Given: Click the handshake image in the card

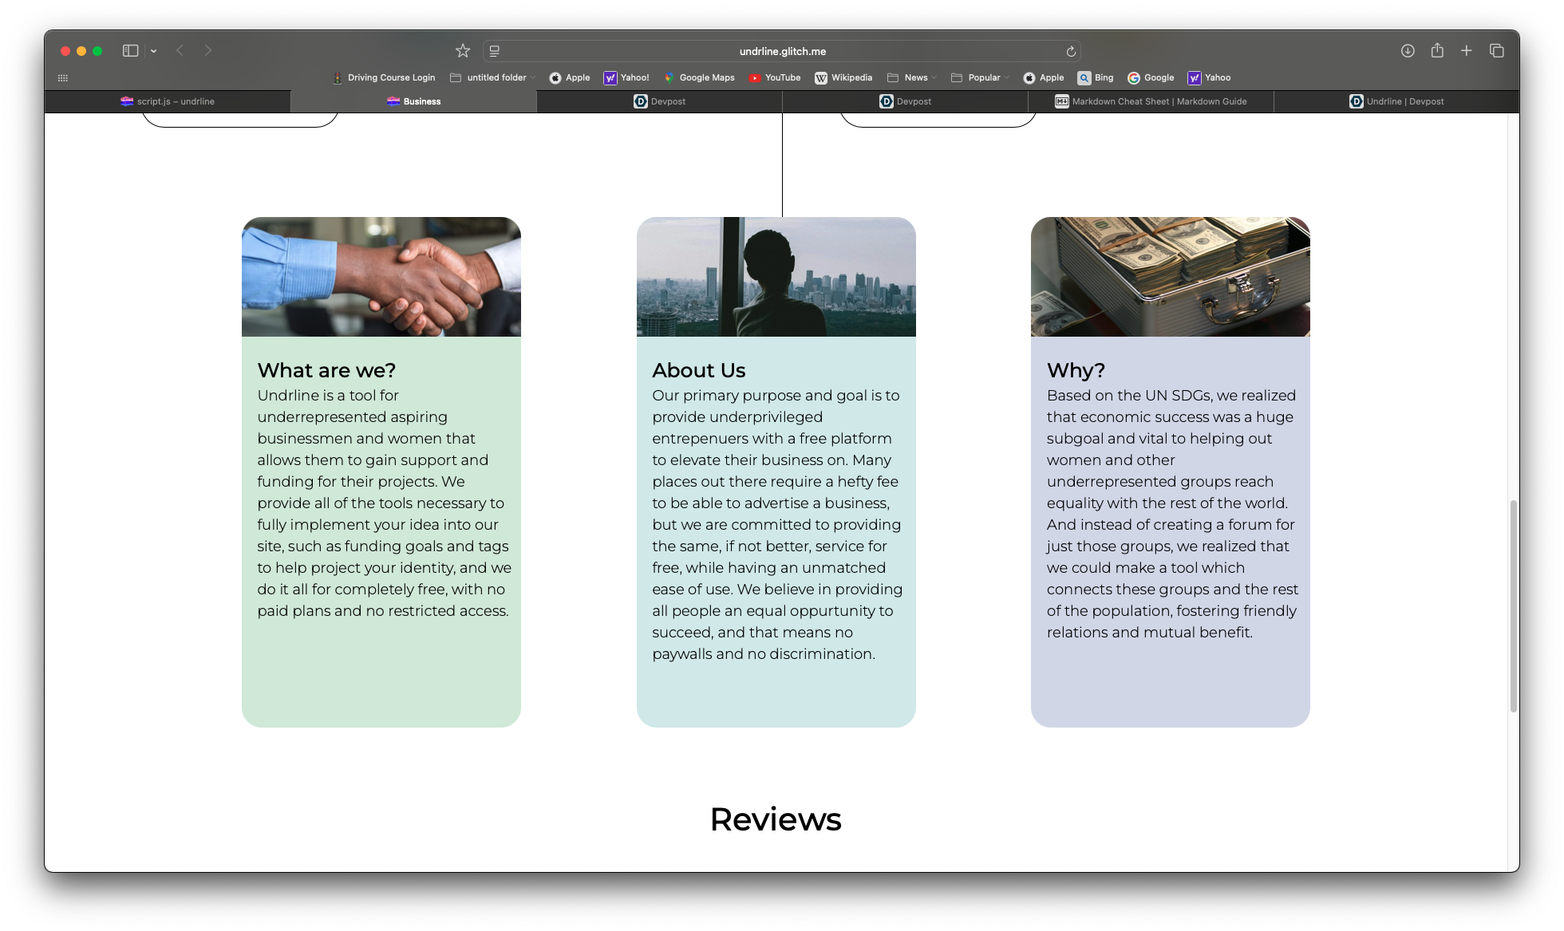Looking at the screenshot, I should pyautogui.click(x=381, y=277).
